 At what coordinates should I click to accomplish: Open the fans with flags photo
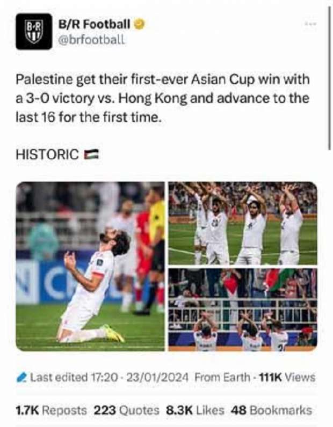coord(243,310)
